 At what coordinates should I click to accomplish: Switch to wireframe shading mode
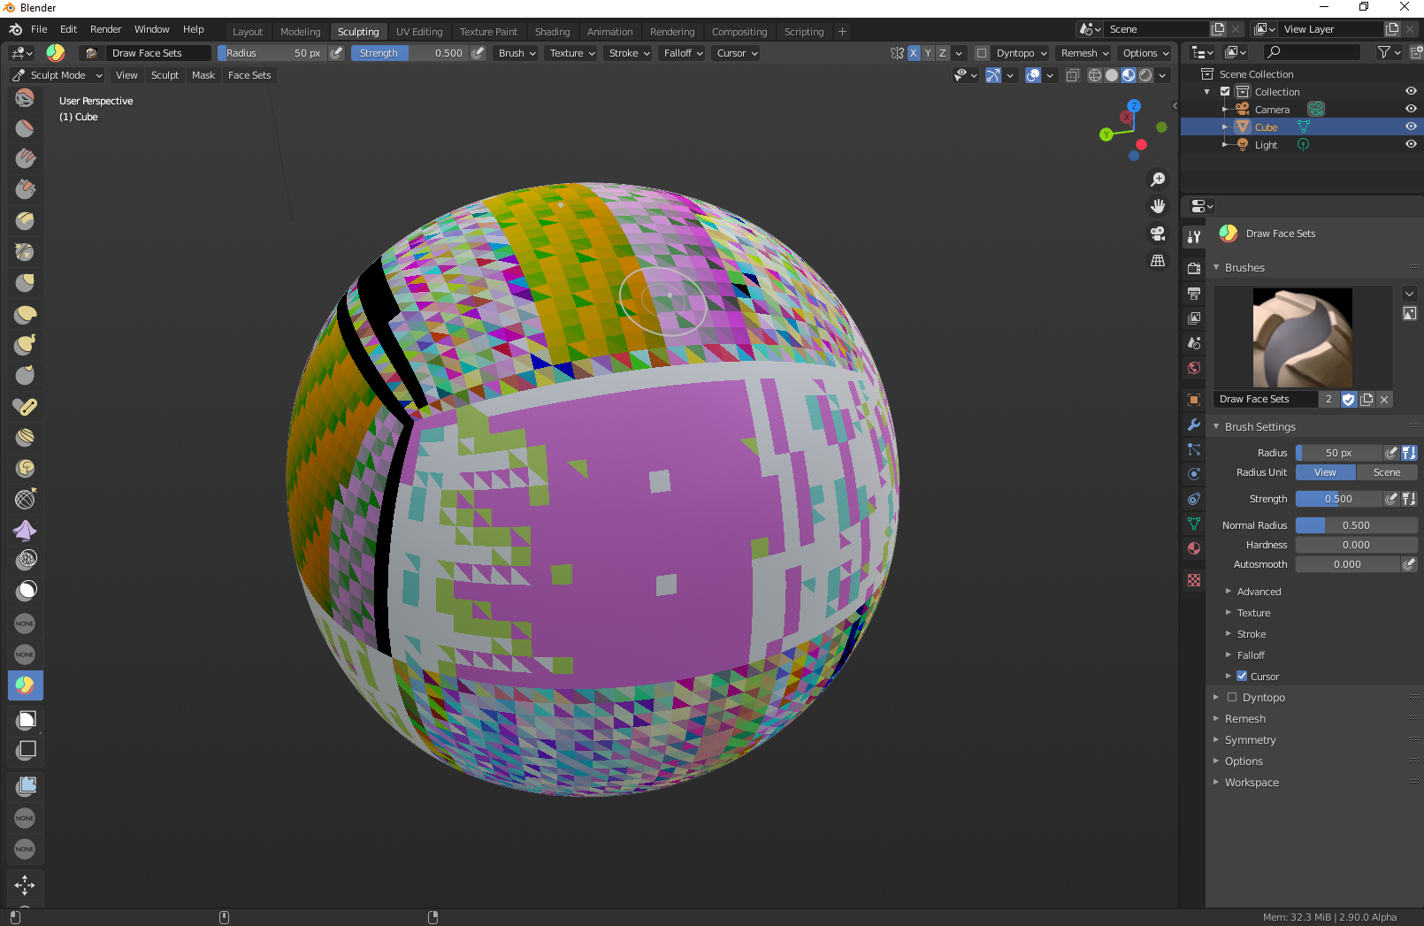1095,75
